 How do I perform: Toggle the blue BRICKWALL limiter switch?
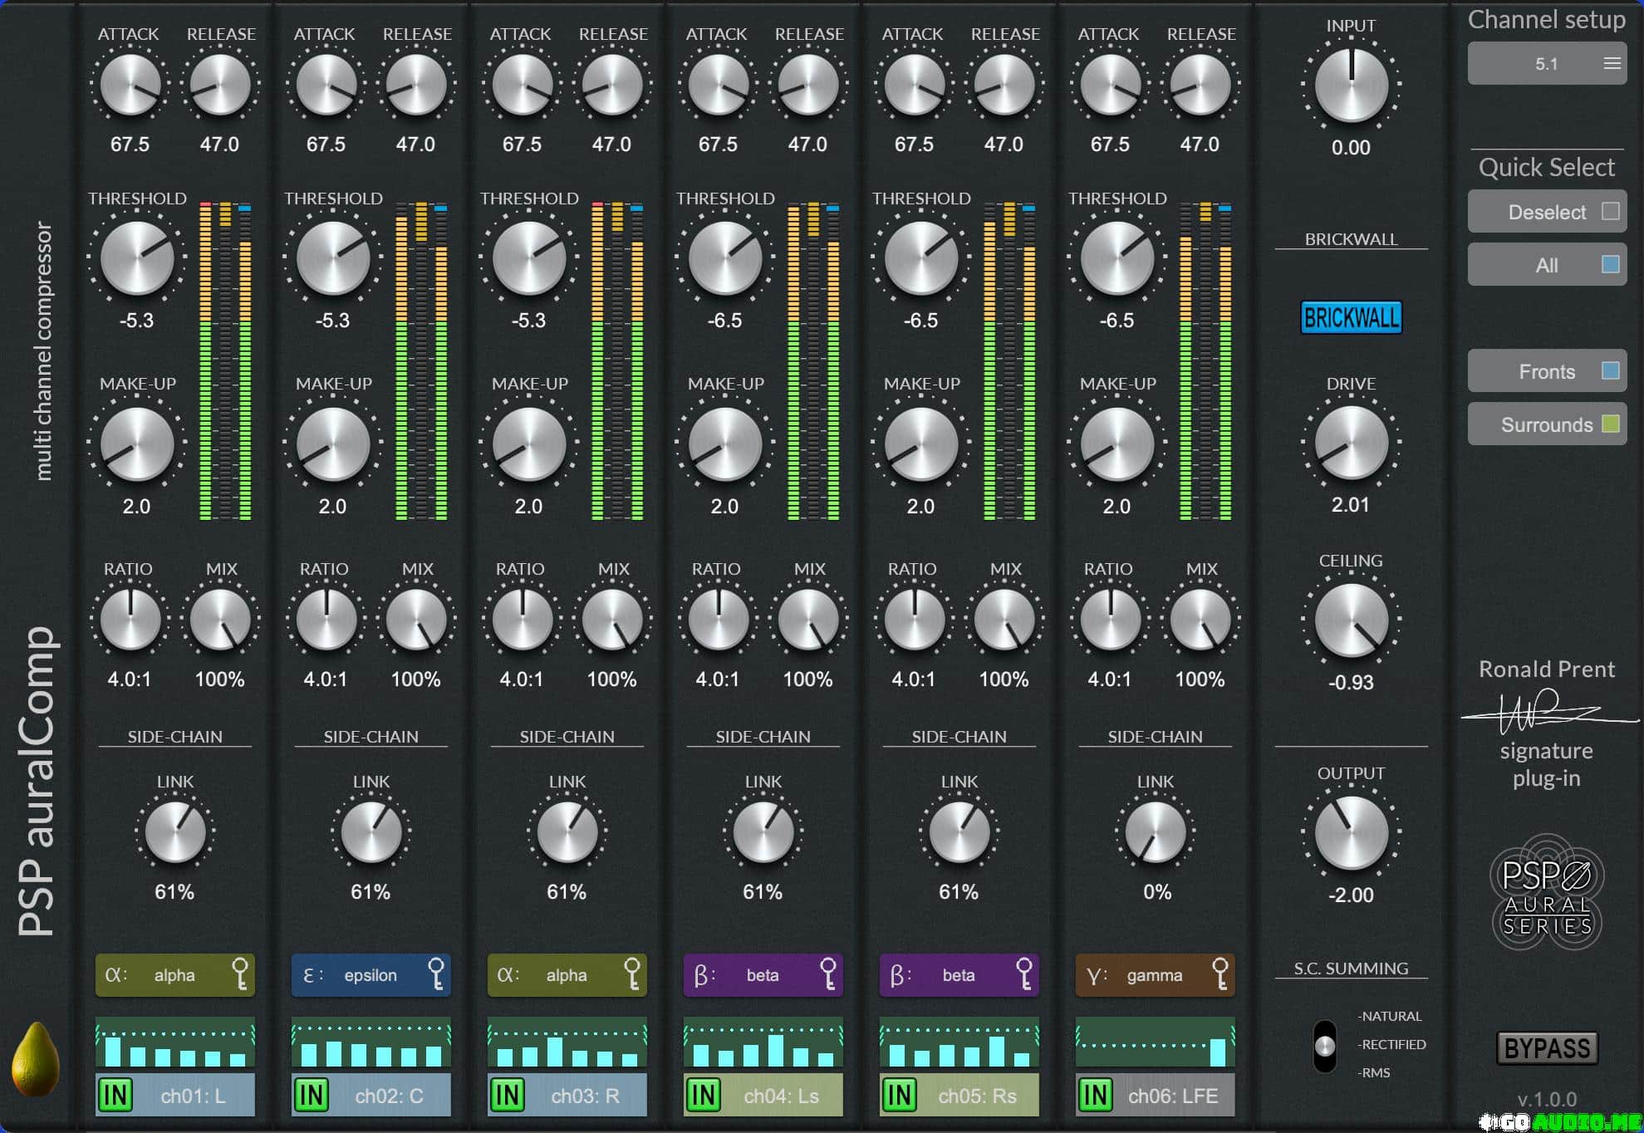[1351, 317]
